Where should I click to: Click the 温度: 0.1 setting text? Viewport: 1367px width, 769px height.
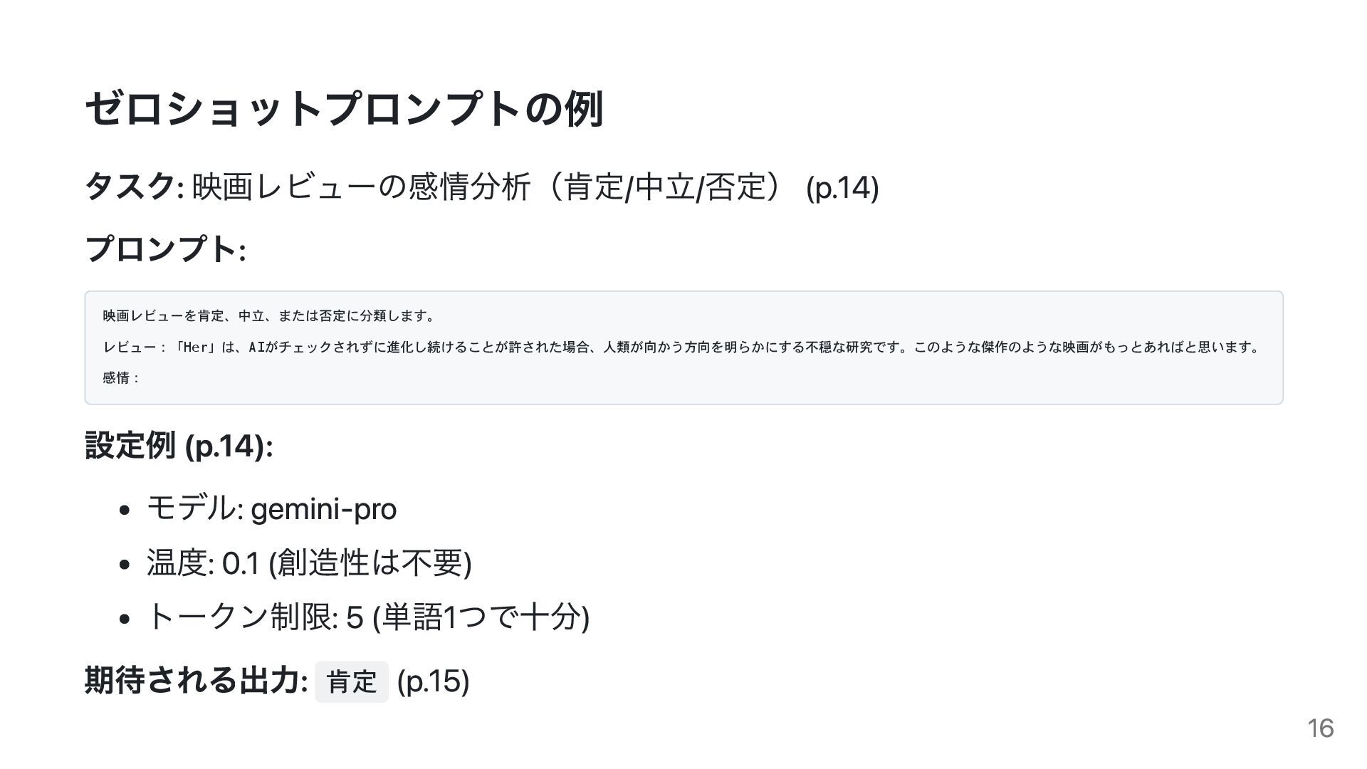click(202, 563)
